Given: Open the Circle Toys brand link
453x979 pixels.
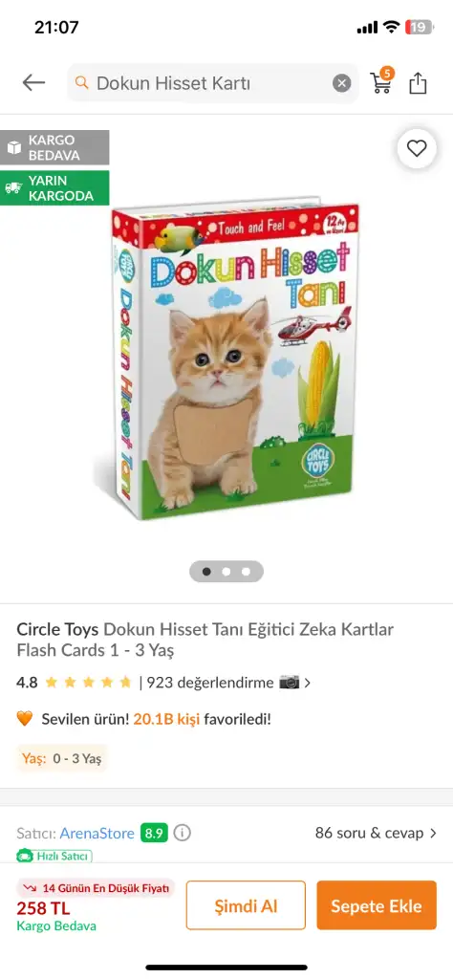Looking at the screenshot, I should [57, 629].
